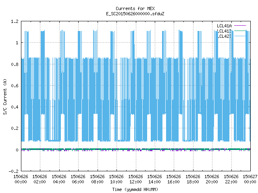Image resolution: width=258 pixels, height=193 pixels.
Task: Click the x-axis label 150626 14:00
Action: 154,179
